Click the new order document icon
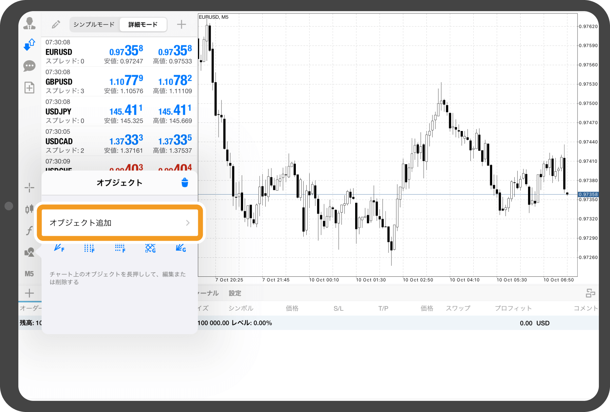Screen dimensions: 610x412 [x=29, y=87]
